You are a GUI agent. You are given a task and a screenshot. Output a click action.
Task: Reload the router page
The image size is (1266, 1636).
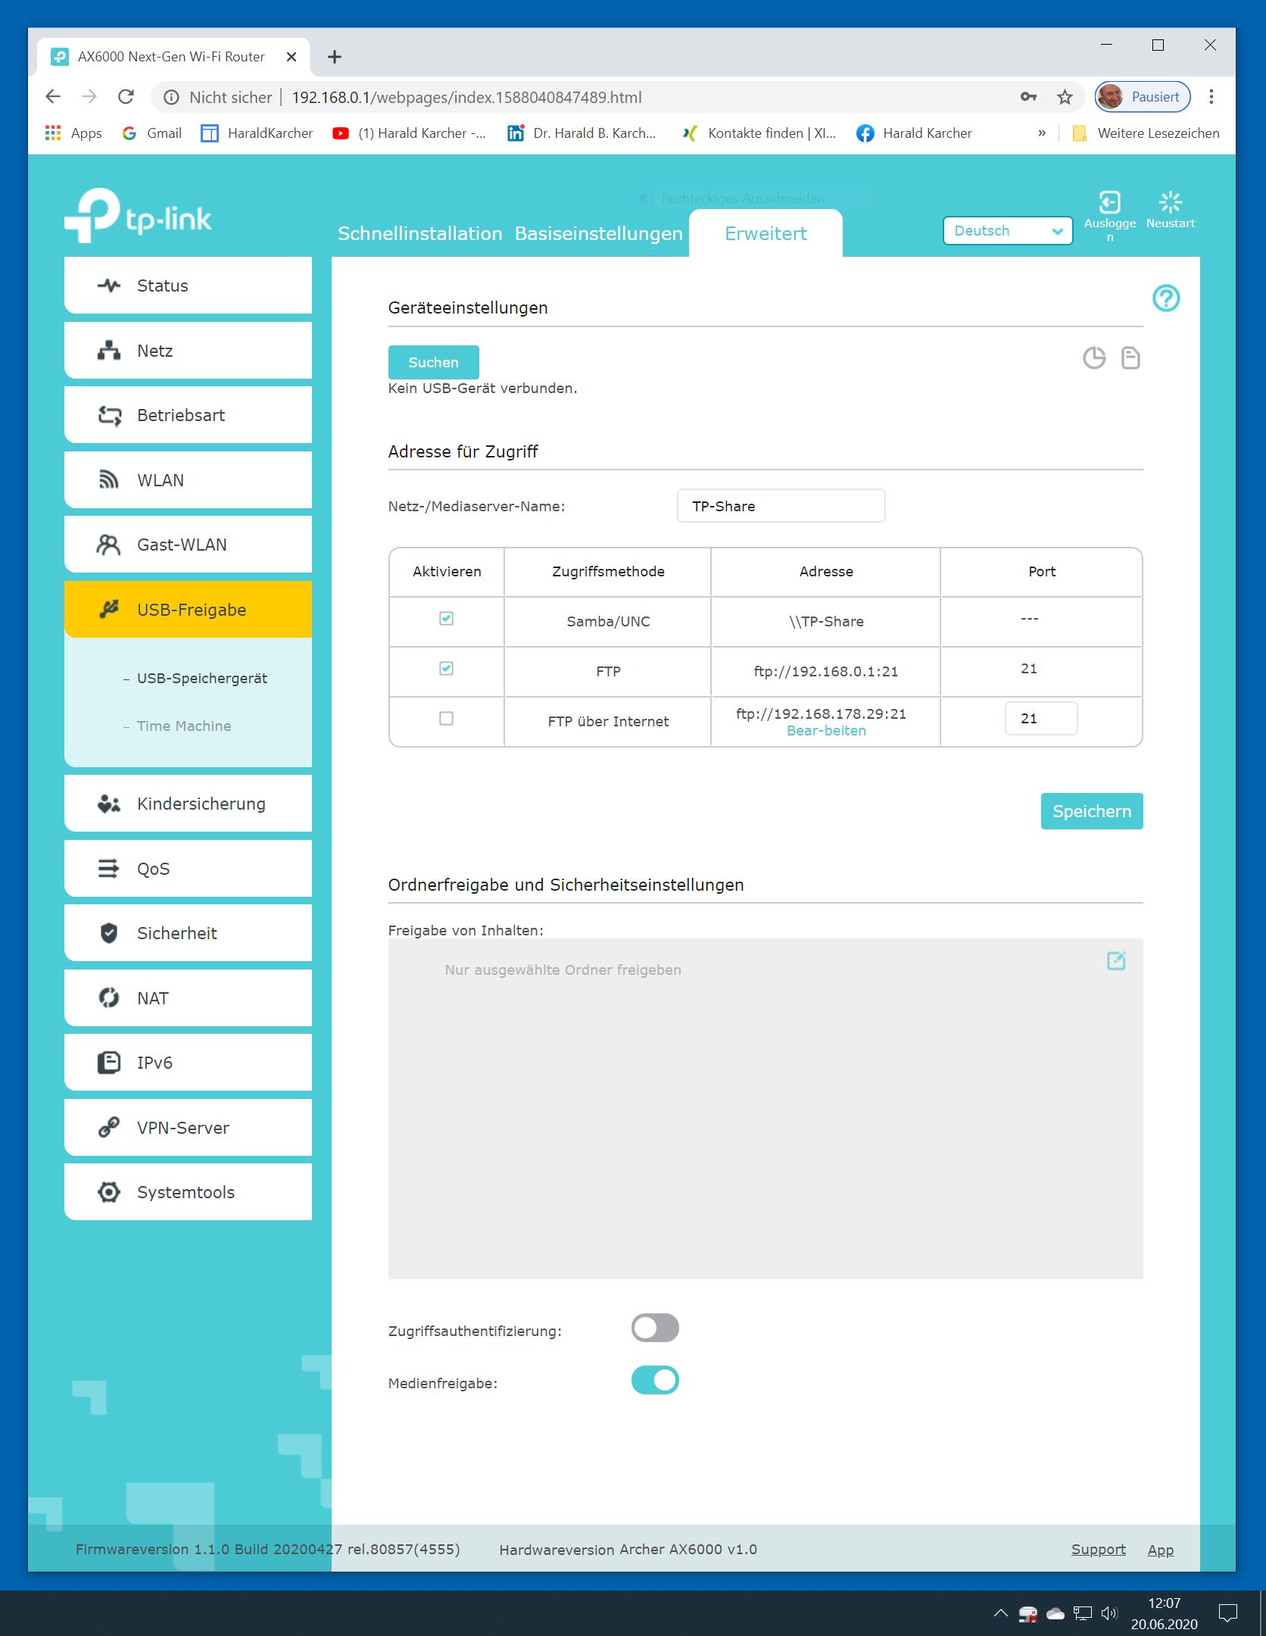tap(126, 97)
